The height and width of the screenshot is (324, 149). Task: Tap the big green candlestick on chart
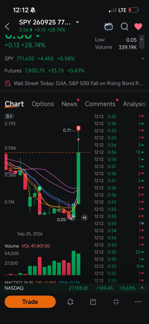[78, 178]
